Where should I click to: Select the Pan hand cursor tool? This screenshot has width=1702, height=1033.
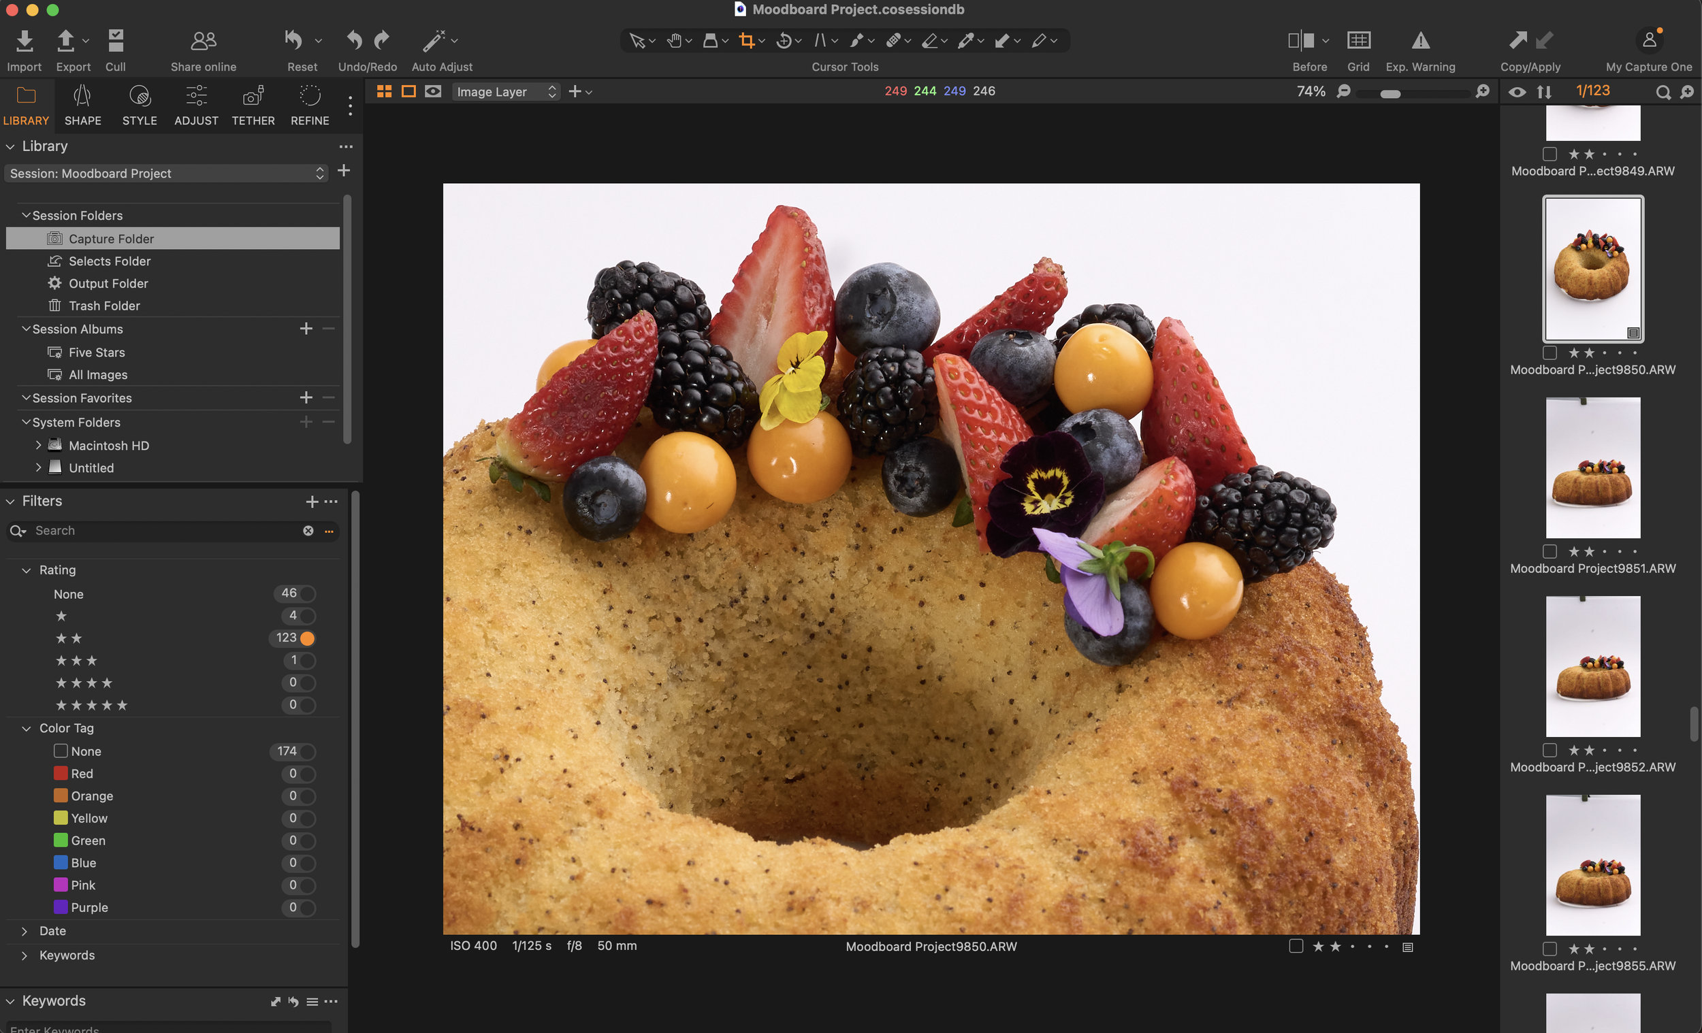(673, 41)
